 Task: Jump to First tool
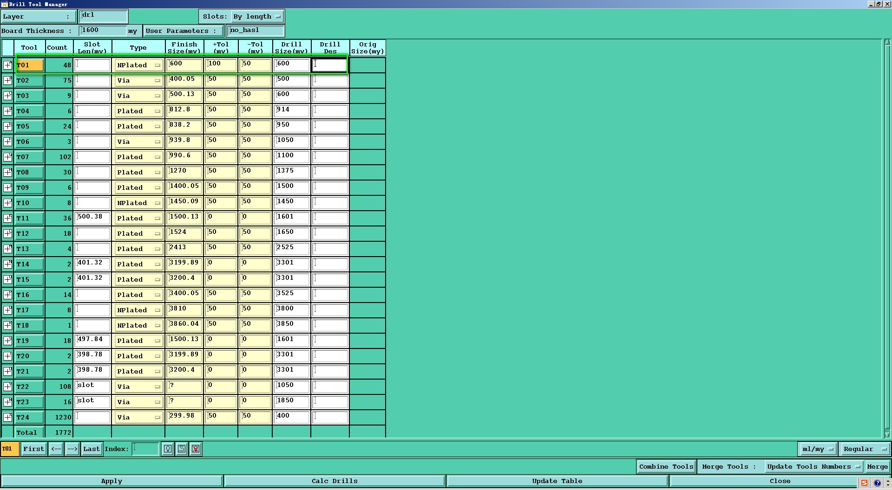[34, 449]
